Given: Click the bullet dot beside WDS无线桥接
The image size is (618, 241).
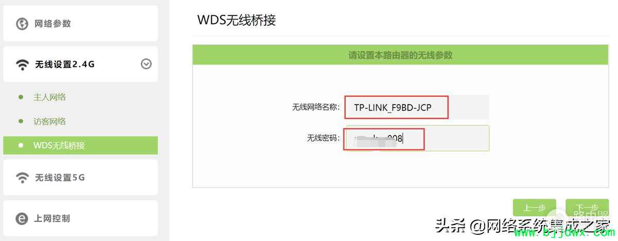Looking at the screenshot, I should [21, 145].
